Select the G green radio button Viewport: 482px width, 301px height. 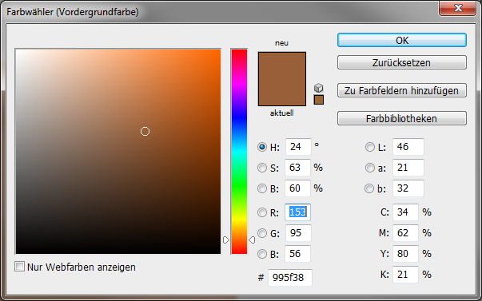coord(262,233)
